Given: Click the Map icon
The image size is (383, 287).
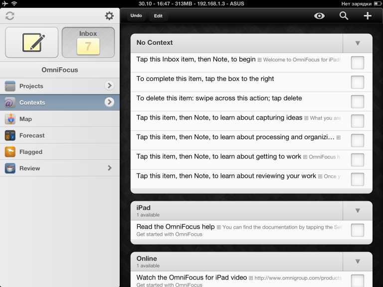Looking at the screenshot, I should 10,119.
